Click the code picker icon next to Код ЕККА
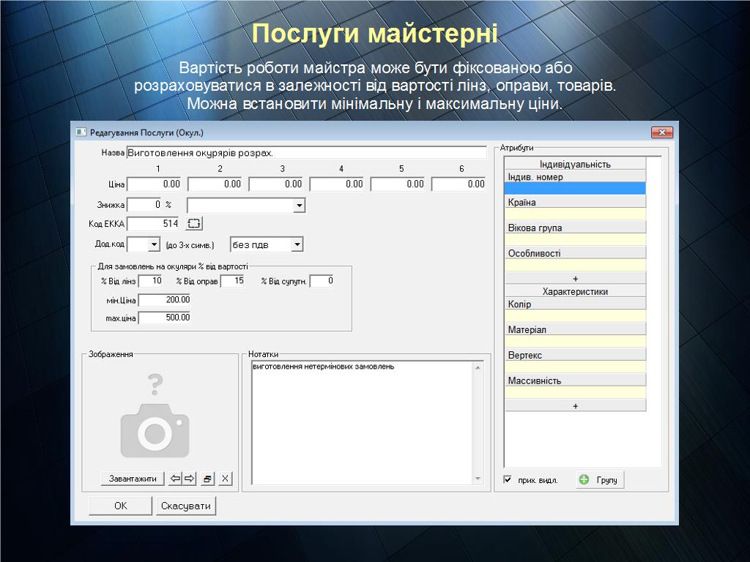The height and width of the screenshot is (562, 750). (194, 224)
